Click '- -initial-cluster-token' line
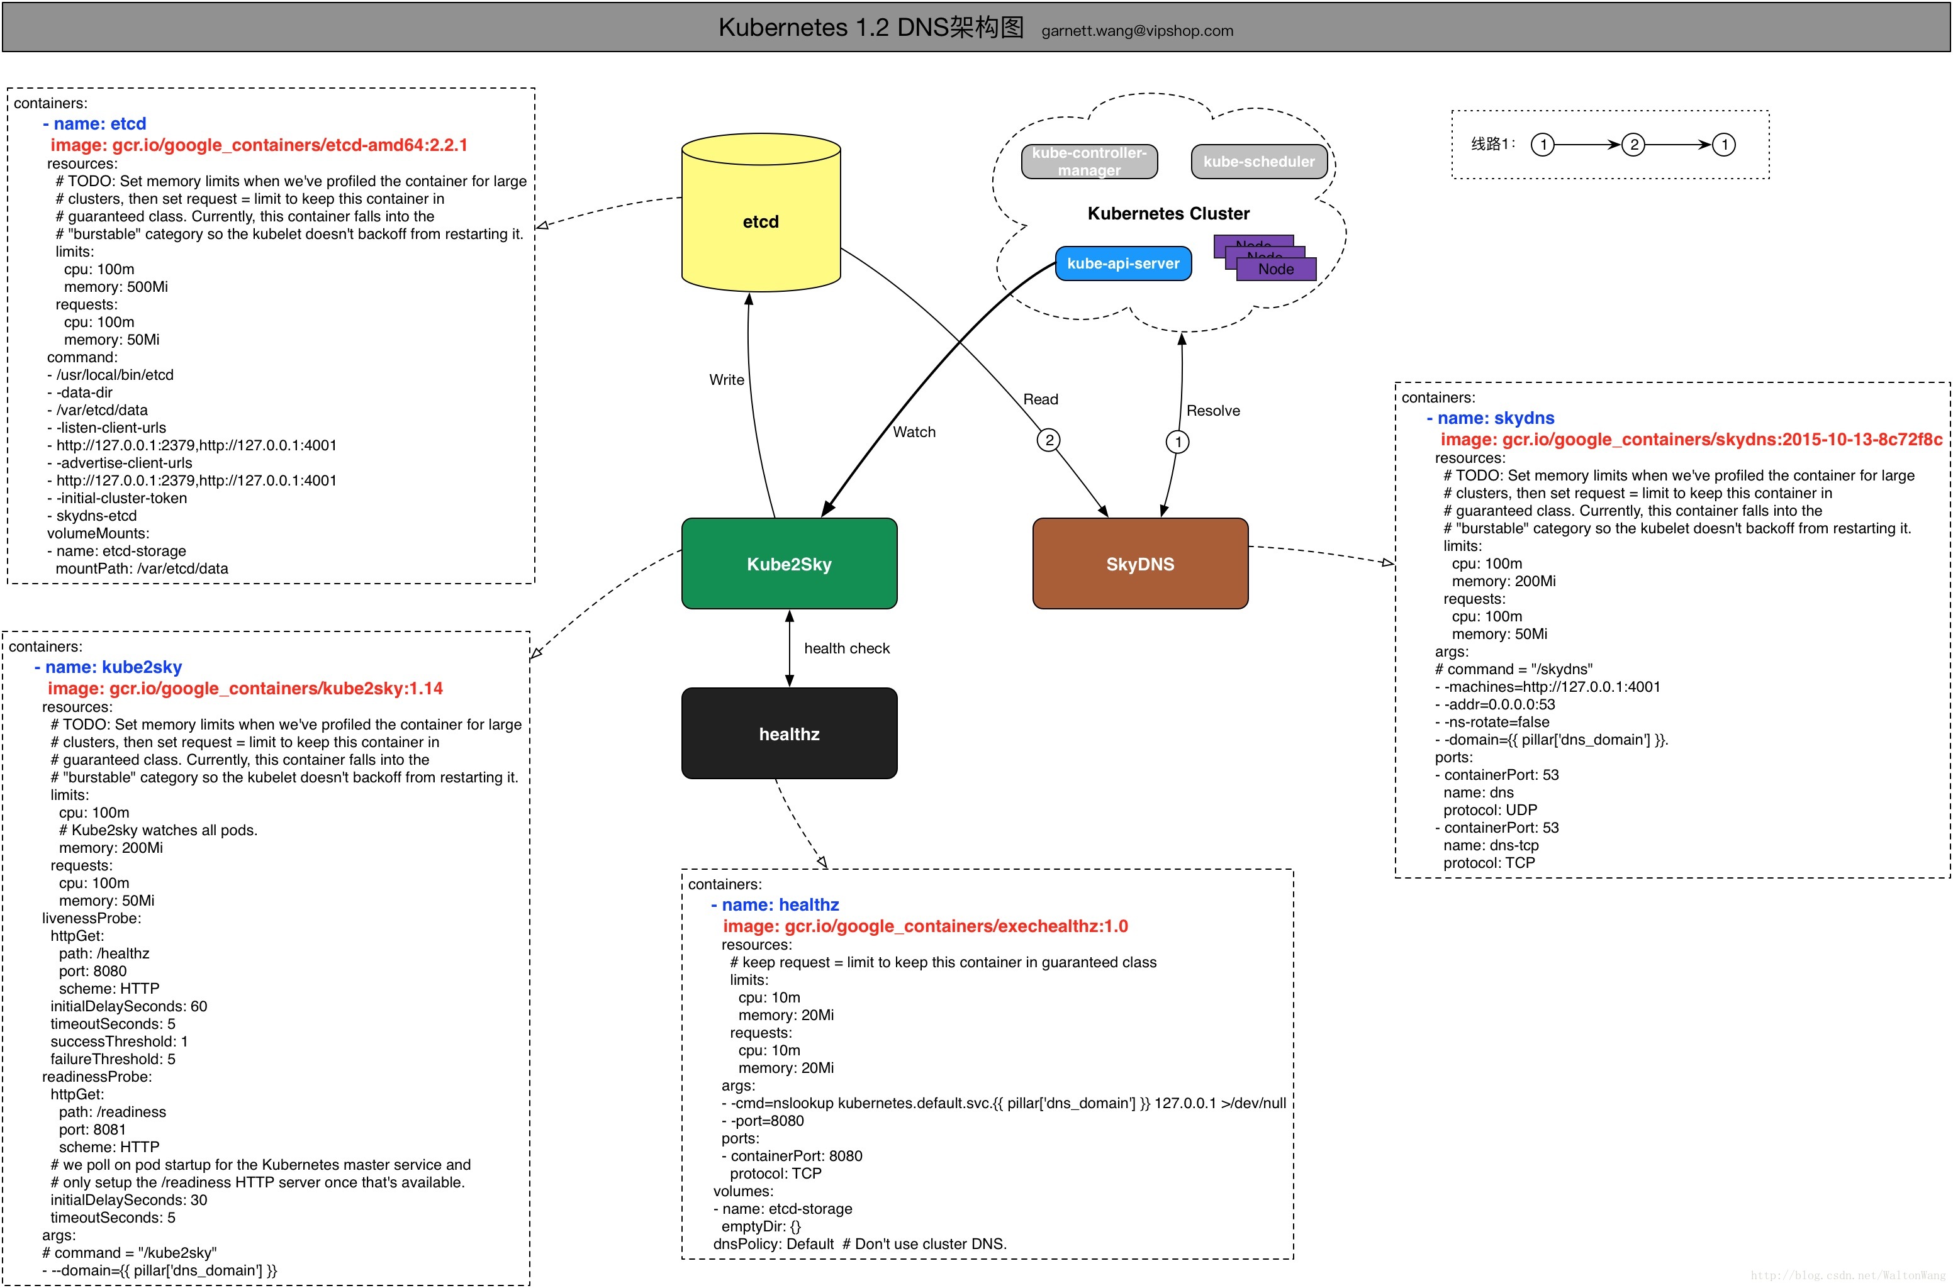Image resolution: width=1953 pixels, height=1288 pixels. coord(116,499)
